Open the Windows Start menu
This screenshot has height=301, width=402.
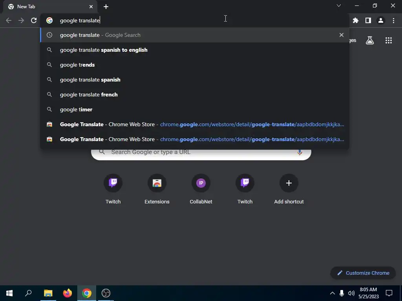pos(9,293)
